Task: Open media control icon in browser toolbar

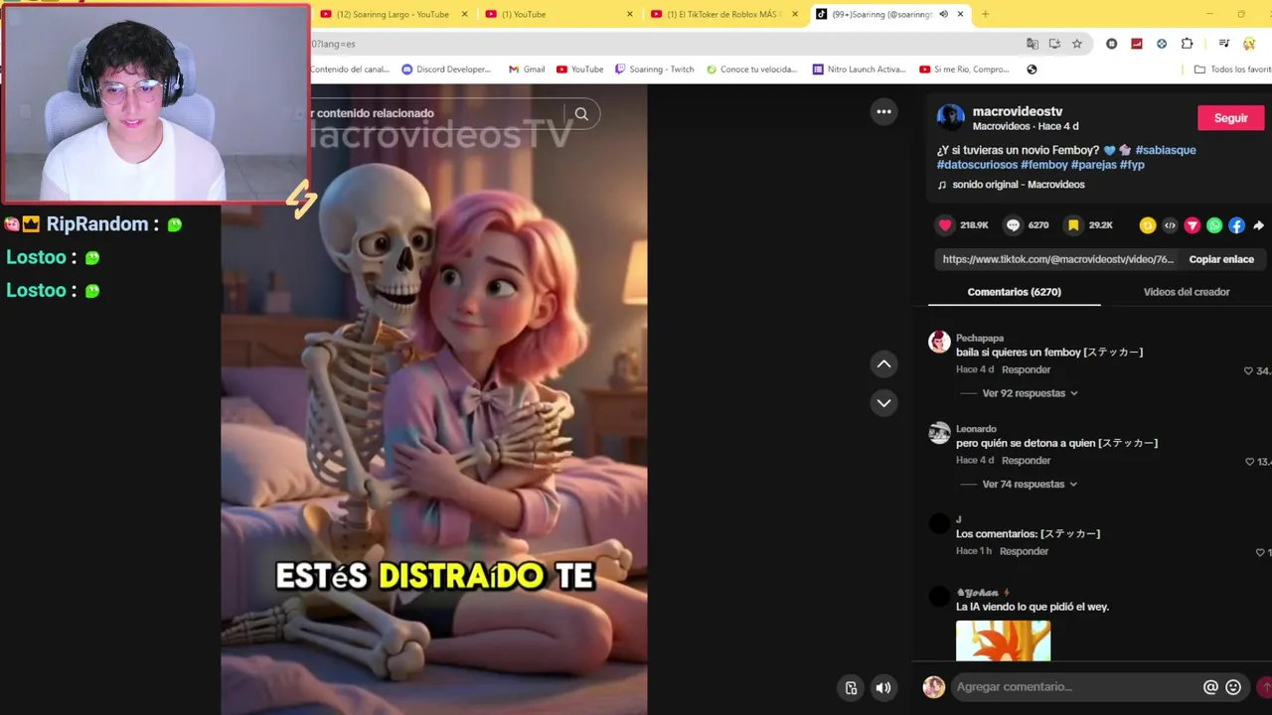Action: click(x=1224, y=44)
